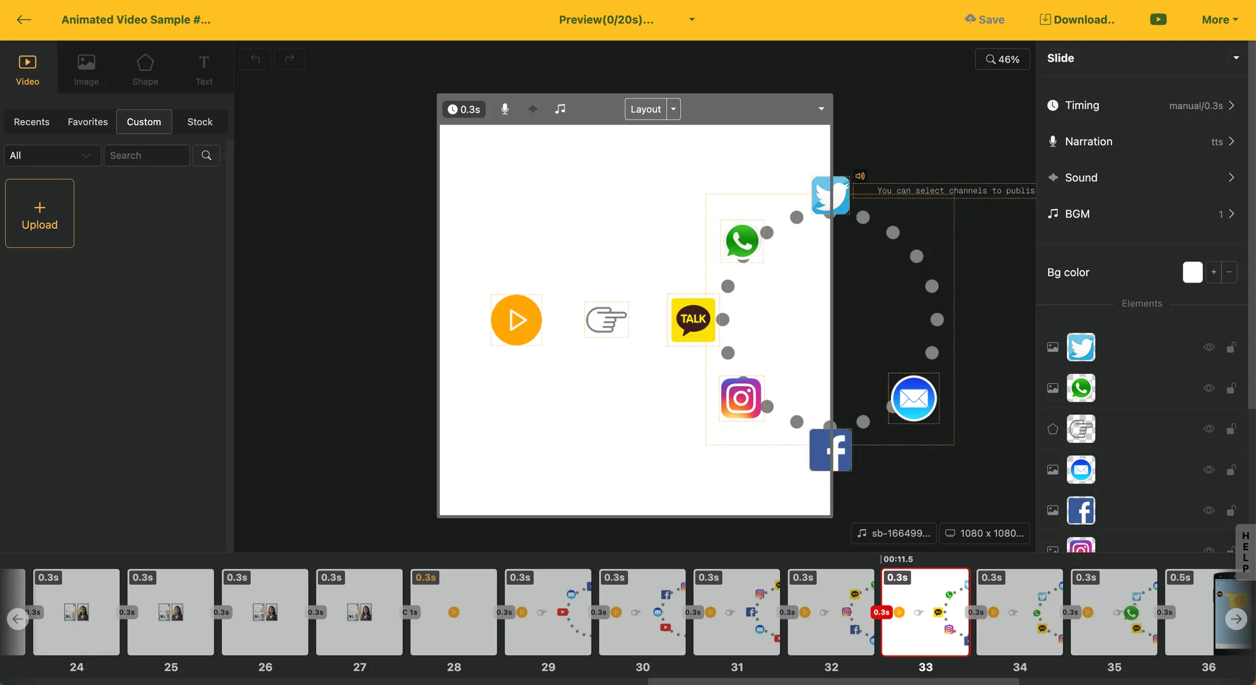This screenshot has width=1256, height=685.
Task: Toggle lock on the WhatsApp element
Action: tap(1231, 388)
